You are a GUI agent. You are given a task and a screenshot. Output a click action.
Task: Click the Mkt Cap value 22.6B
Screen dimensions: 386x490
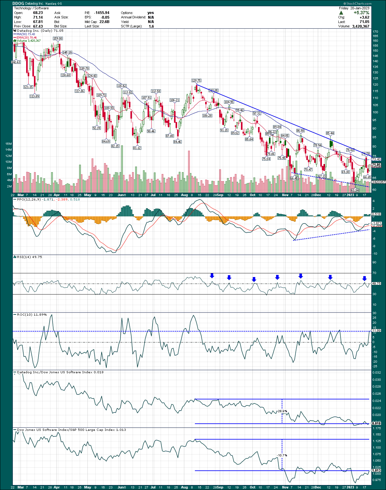click(x=104, y=22)
